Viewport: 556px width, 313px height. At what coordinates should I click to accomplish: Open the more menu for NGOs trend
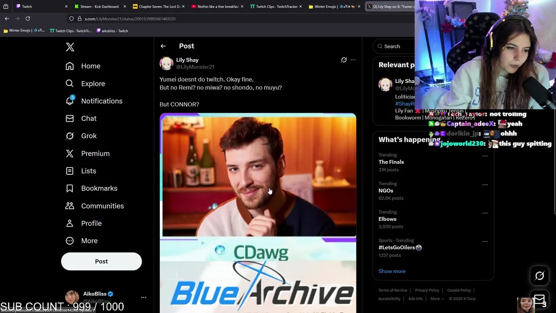(485, 185)
